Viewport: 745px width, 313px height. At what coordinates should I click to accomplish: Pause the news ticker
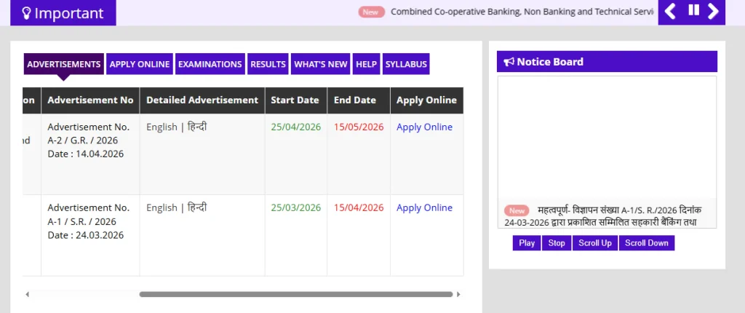(x=693, y=10)
